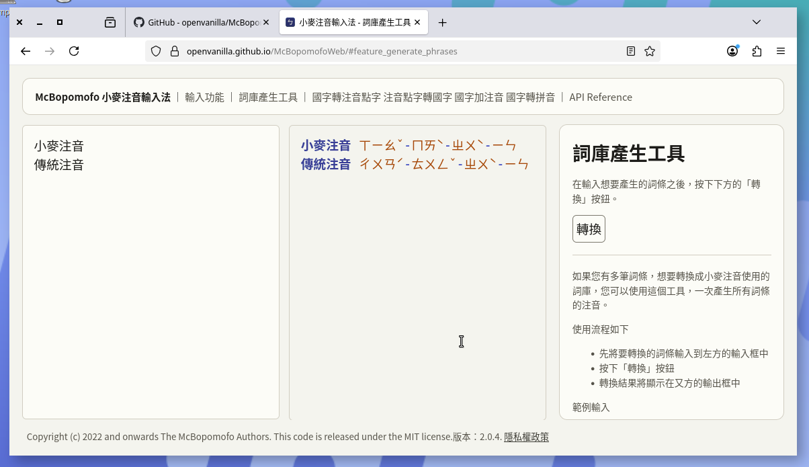Open the 國字加注音 nav link

479,97
